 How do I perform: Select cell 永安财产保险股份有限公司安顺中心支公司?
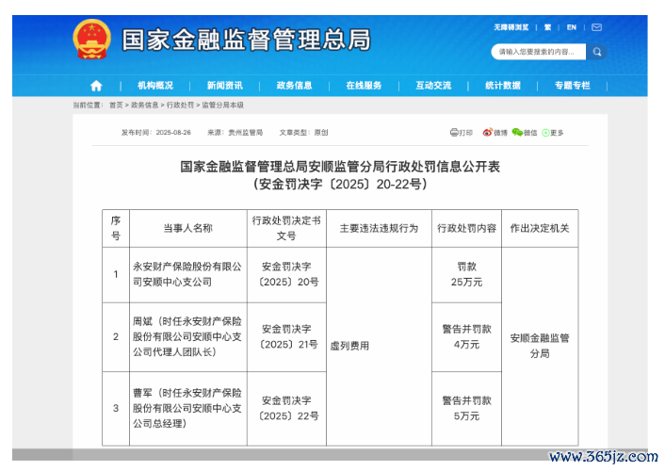(188, 274)
